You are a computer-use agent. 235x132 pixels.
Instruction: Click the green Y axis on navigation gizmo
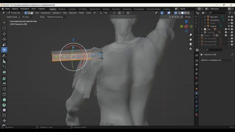pos(181,26)
